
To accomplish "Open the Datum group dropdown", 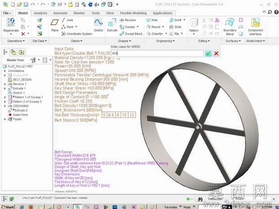I will pos(77,41).
